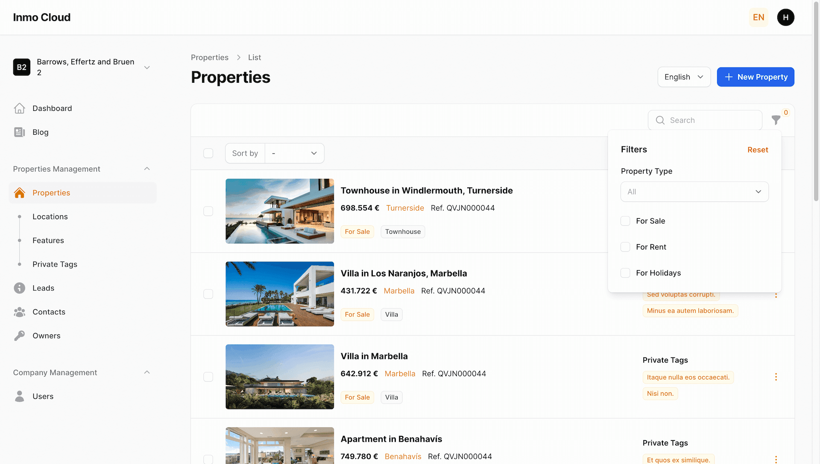Click the New Property button

[756, 77]
